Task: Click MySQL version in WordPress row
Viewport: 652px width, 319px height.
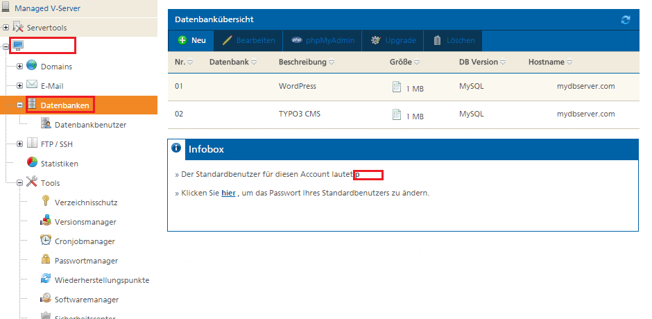Action: click(x=472, y=86)
